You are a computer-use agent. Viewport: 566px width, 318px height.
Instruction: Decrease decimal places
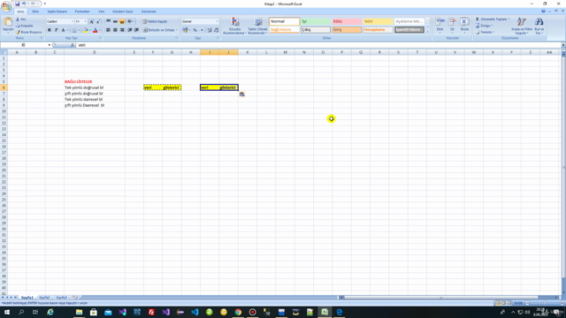point(216,30)
